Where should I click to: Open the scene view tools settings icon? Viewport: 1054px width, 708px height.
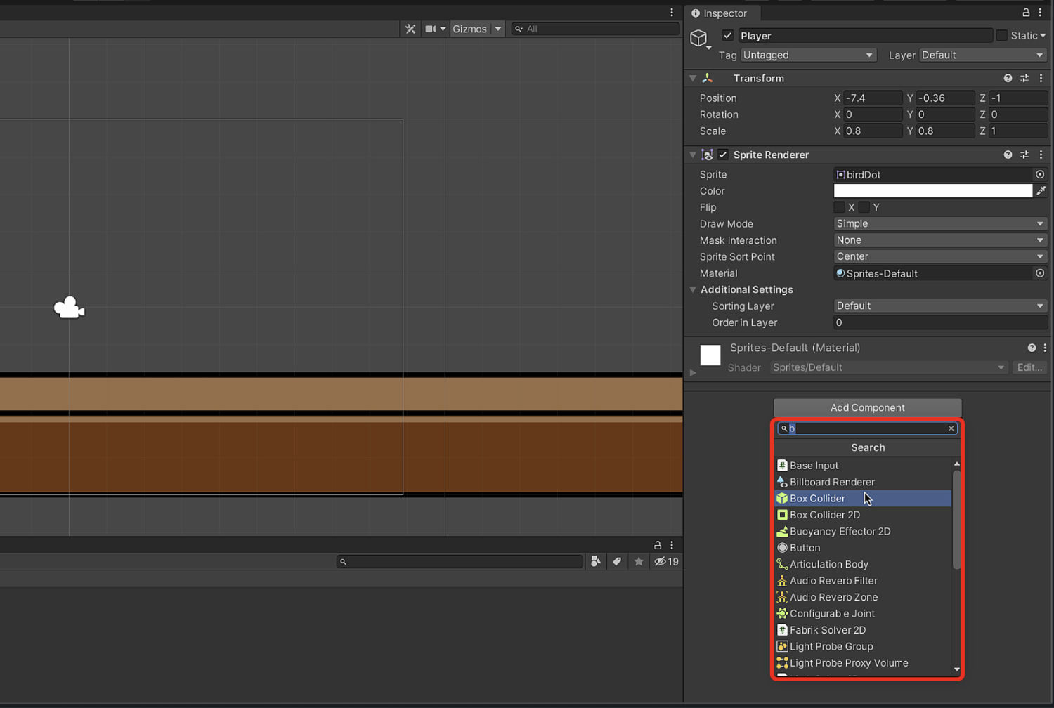410,29
